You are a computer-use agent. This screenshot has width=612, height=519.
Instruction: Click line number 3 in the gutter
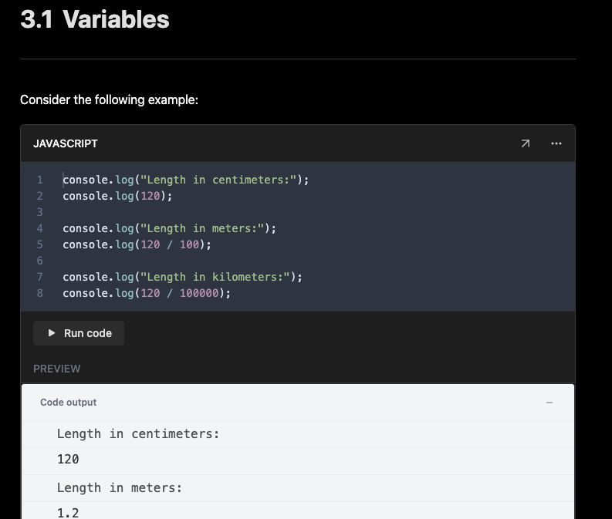[40, 212]
